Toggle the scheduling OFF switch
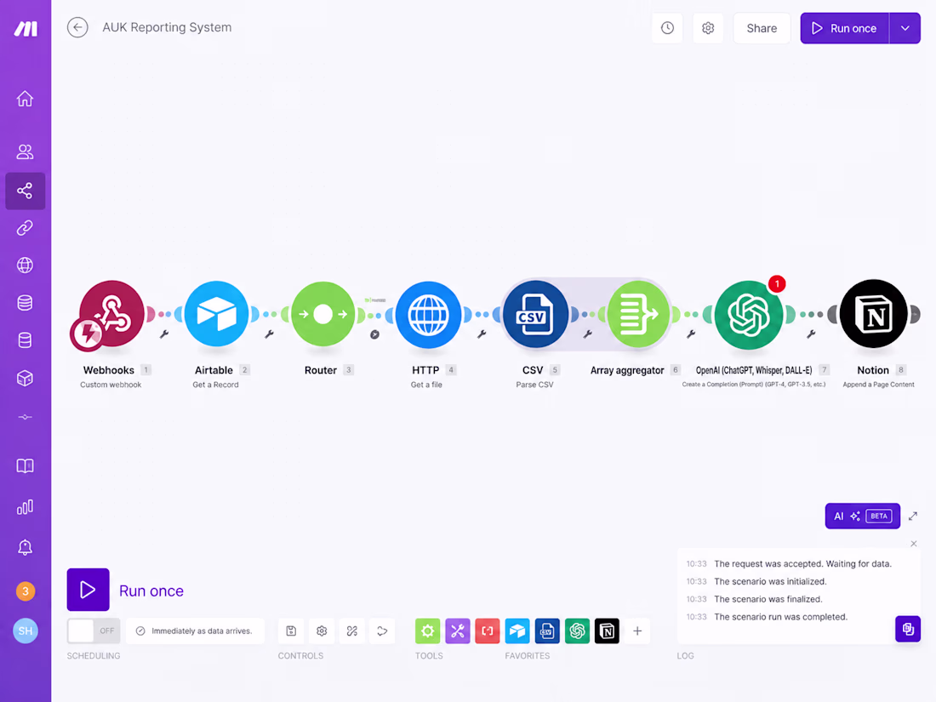Viewport: 936px width, 702px height. click(94, 631)
